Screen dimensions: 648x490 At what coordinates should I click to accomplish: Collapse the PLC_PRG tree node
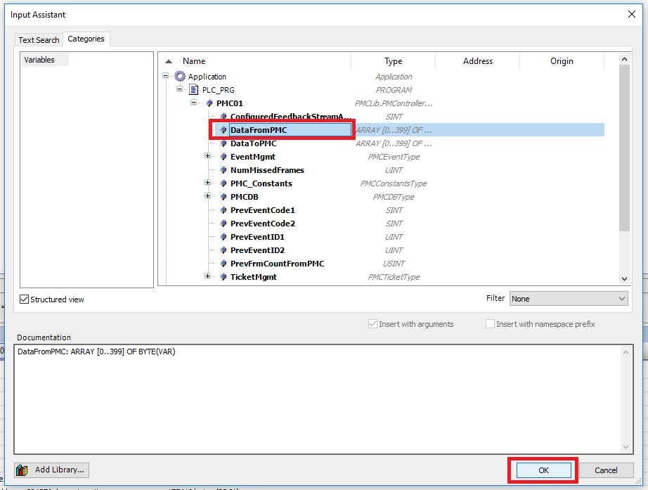[x=179, y=89]
